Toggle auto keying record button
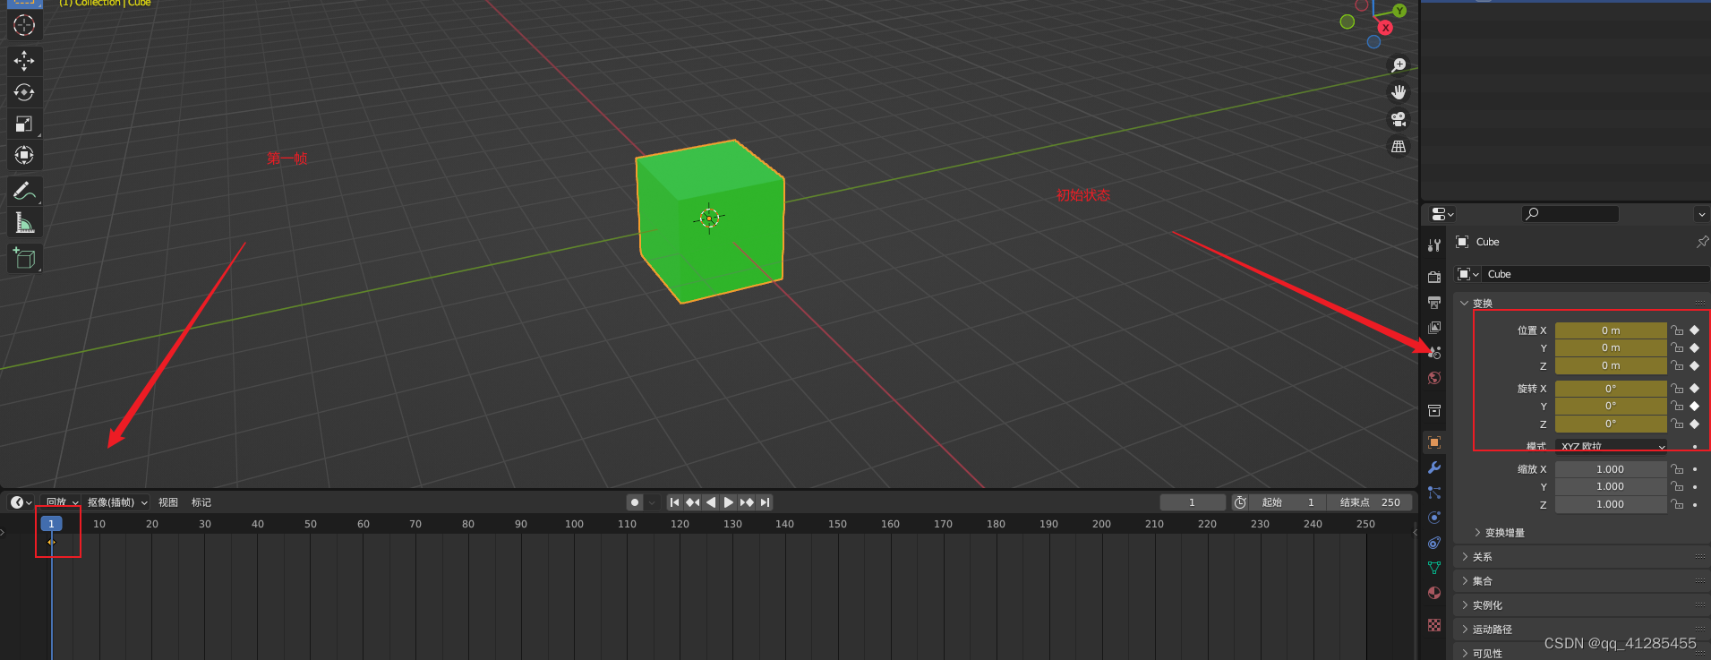Image resolution: width=1711 pixels, height=660 pixels. (x=635, y=502)
